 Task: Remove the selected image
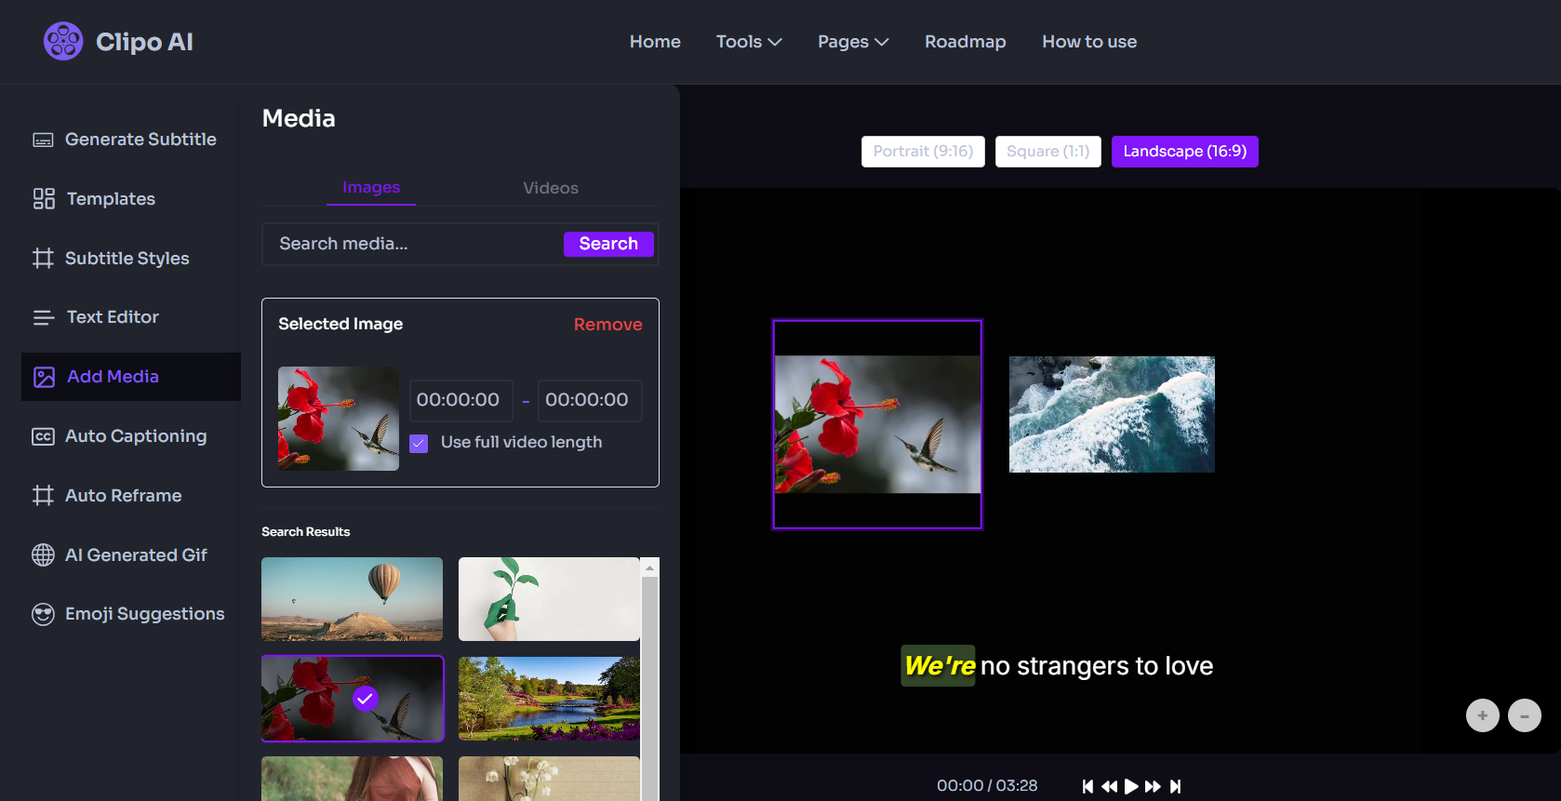pos(607,325)
